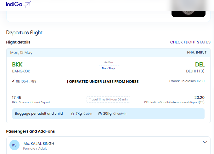Click the Departure Flight heading
Image resolution: width=214 pixels, height=154 pixels.
point(24,33)
